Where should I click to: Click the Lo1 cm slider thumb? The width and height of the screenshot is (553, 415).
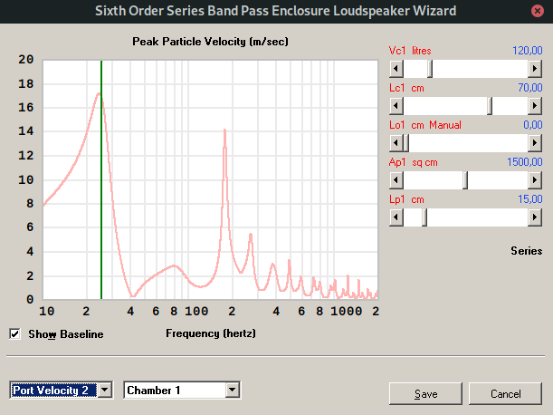click(x=406, y=143)
